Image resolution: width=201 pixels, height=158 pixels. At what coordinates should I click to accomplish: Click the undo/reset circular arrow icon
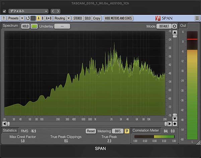tap(28, 18)
